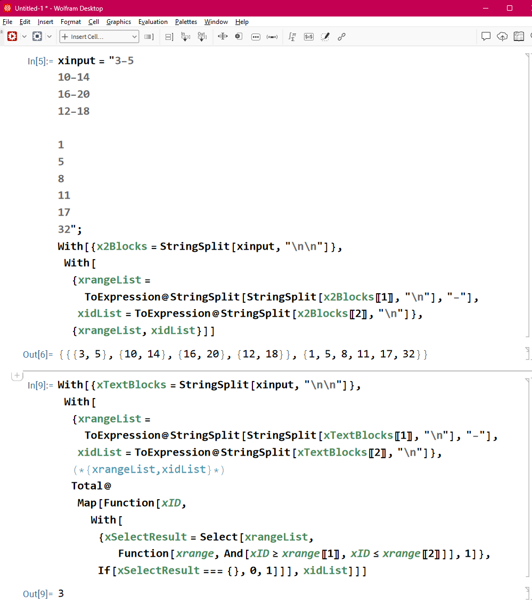
Task: Open the Palettes menu
Action: pyautogui.click(x=186, y=22)
